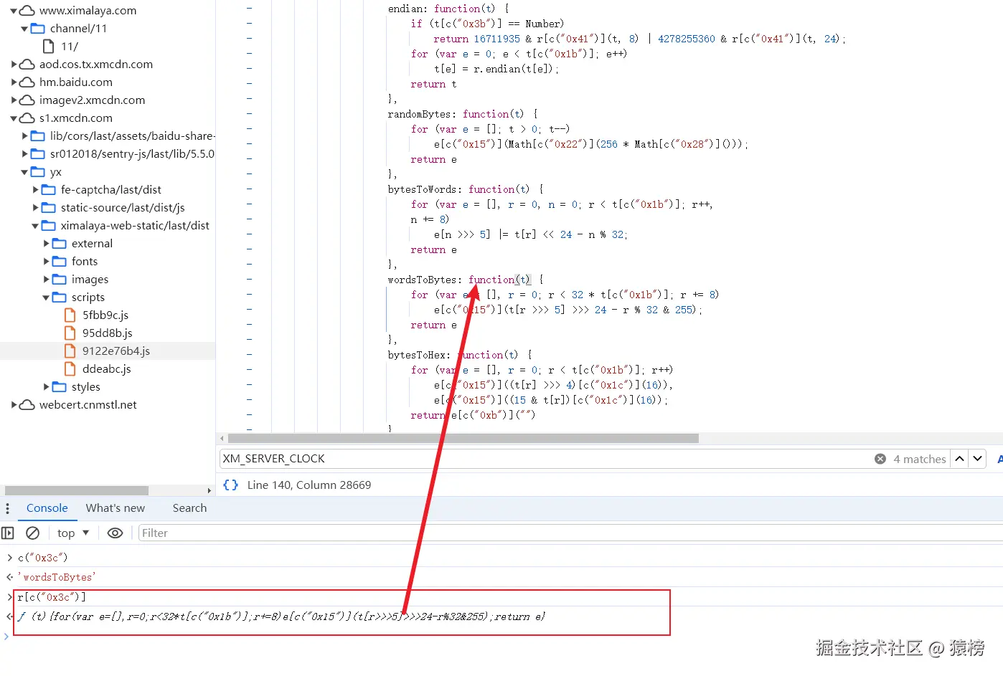Toggle pretty print with curly braces icon
The height and width of the screenshot is (676, 1003).
coord(230,485)
